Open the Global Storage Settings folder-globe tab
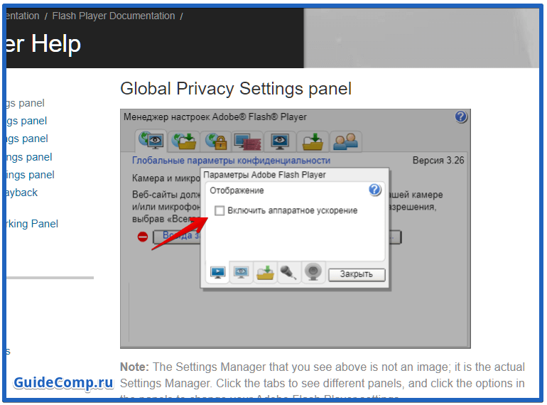This screenshot has height=405, width=547. pos(184,141)
